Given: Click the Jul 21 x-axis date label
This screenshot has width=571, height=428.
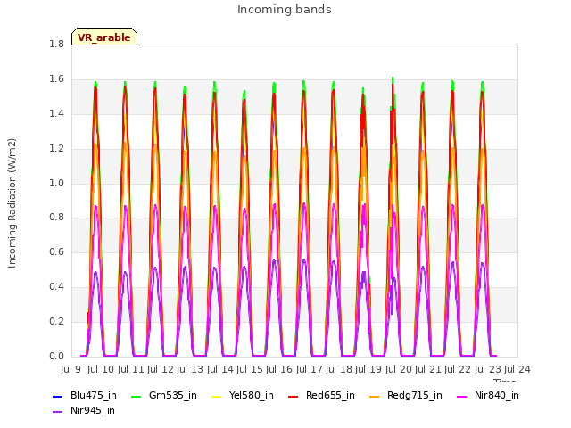Looking at the screenshot, I should coord(428,369).
